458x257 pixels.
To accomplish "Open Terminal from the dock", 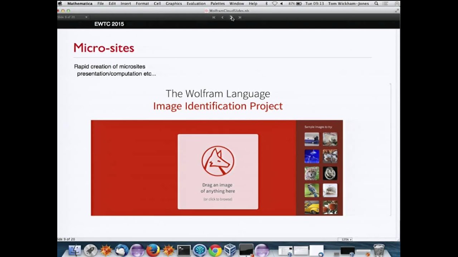I will pos(184,250).
